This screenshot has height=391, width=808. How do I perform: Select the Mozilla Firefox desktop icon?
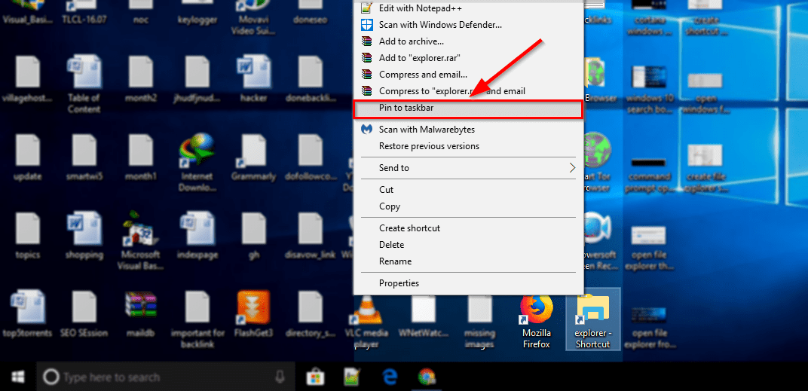pyautogui.click(x=536, y=320)
